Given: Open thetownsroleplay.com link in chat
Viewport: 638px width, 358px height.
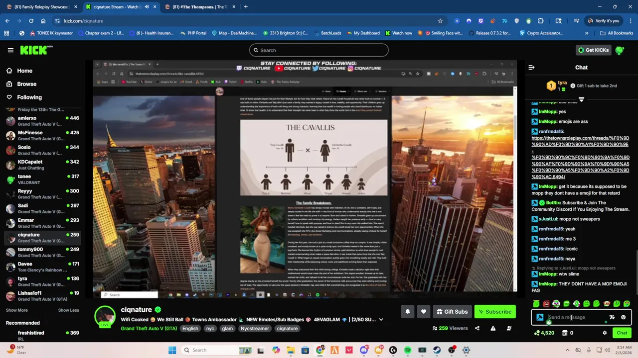Looking at the screenshot, I should [x=580, y=157].
